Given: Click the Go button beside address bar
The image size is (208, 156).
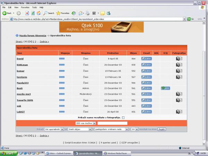Looking at the screenshot, I should click(x=190, y=19).
